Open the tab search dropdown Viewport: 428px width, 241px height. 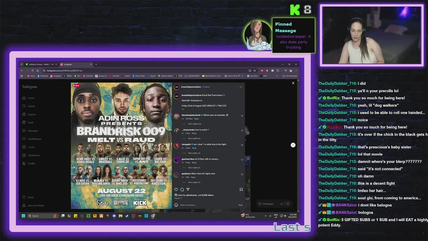pos(21,64)
